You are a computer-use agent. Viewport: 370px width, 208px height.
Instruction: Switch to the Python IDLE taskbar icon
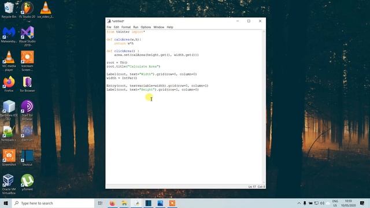136,203
